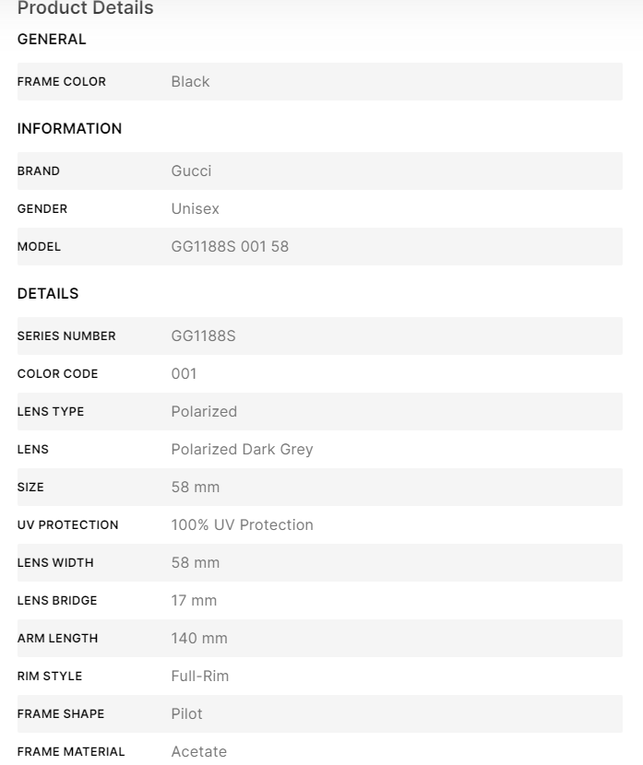The image size is (643, 765).
Task: Click the Lens Bridge value 17 mm
Action: click(194, 601)
